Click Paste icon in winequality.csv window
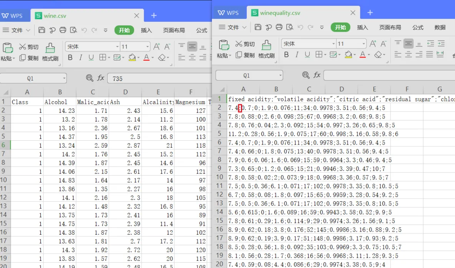This screenshot has height=268, width=455. coord(224,45)
